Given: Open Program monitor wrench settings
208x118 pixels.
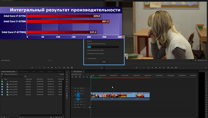Looking at the screenshot, I should [196, 60].
